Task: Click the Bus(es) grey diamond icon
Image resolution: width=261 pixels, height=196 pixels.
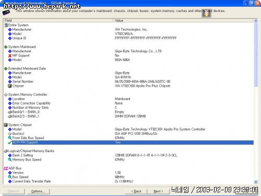Action: click(10, 134)
